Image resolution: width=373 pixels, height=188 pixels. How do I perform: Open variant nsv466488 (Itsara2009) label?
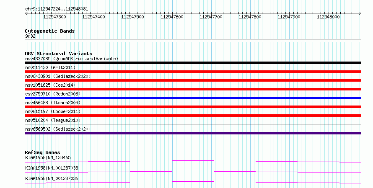(53, 103)
